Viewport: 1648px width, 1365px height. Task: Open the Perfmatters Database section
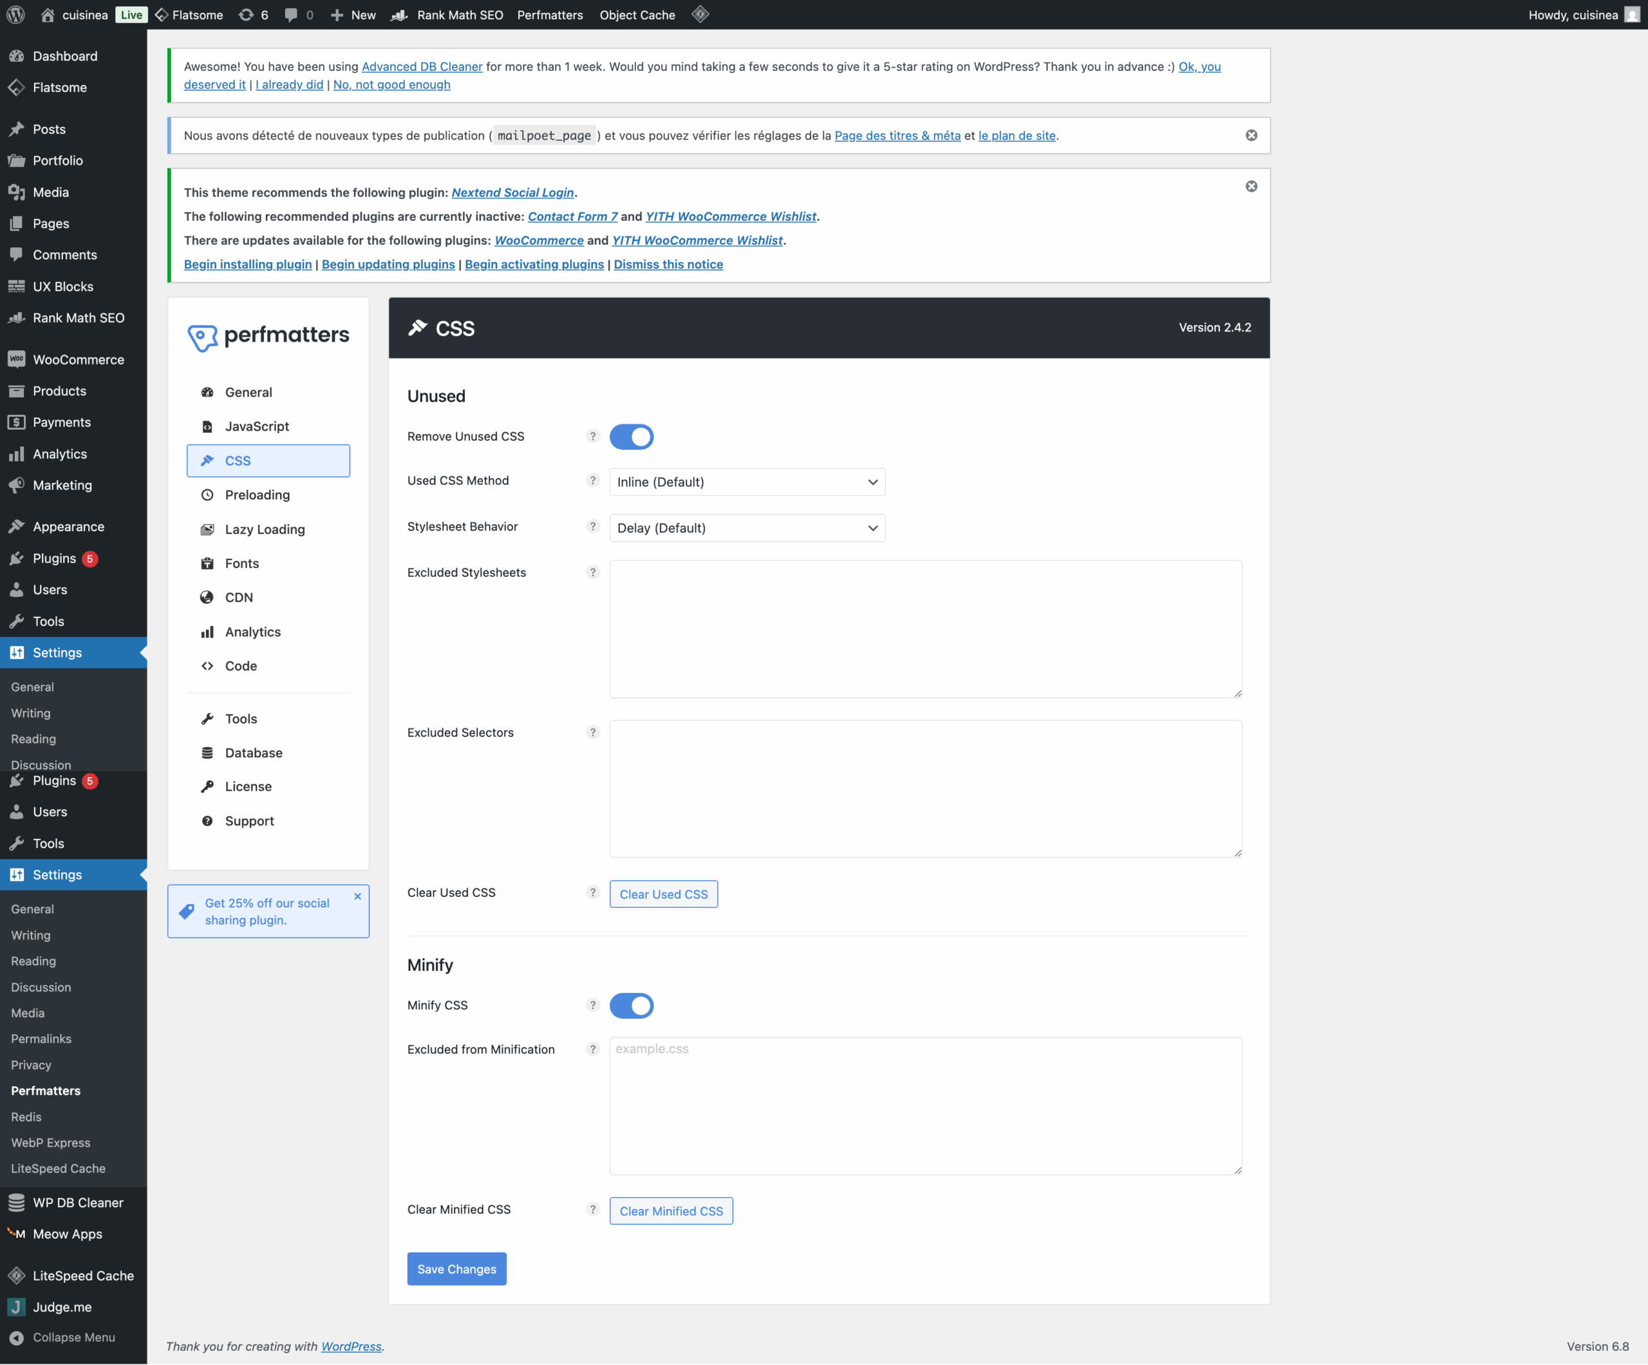pyautogui.click(x=253, y=752)
